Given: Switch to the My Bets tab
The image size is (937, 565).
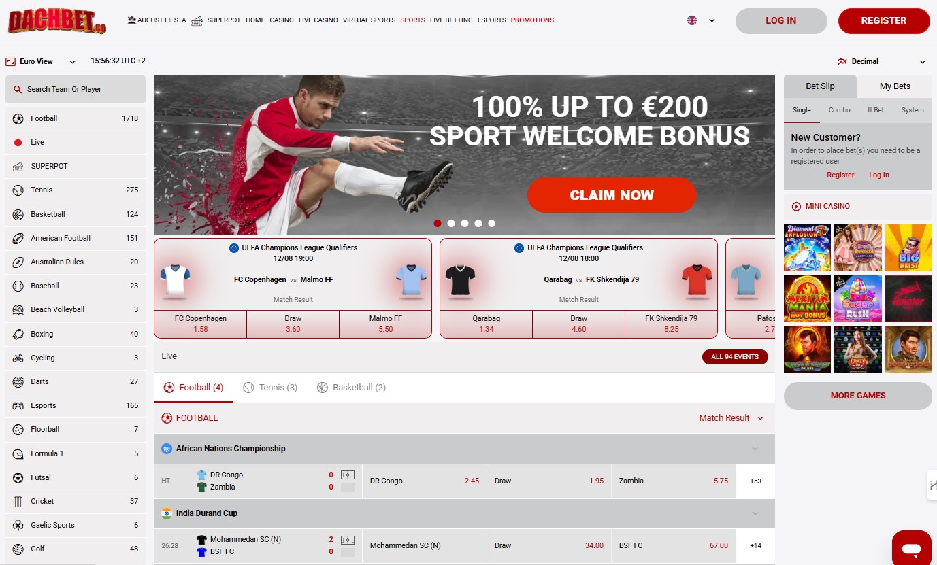Looking at the screenshot, I should tap(895, 86).
